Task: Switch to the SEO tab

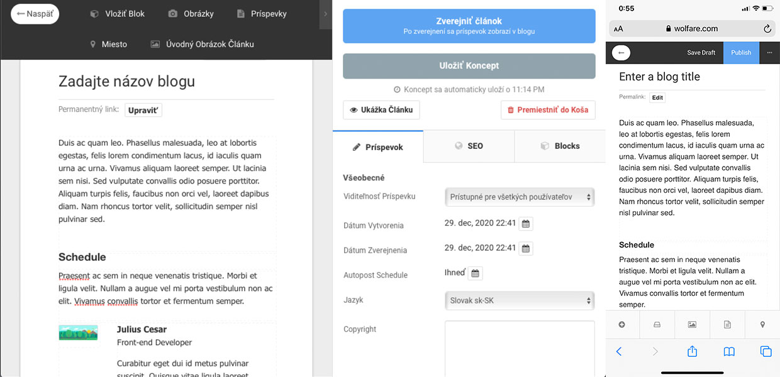Action: [x=469, y=146]
